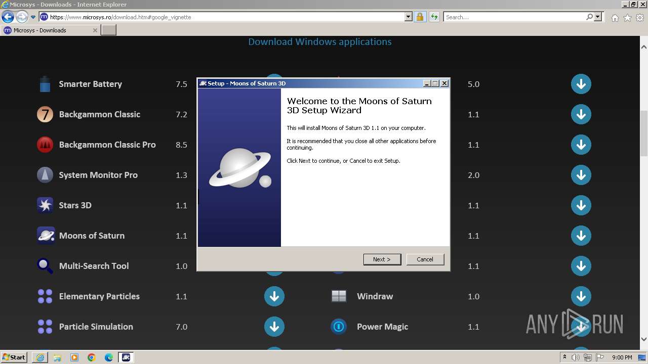The height and width of the screenshot is (364, 648).
Task: Click the Backgammon Classic Pro red icon
Action: (45, 145)
